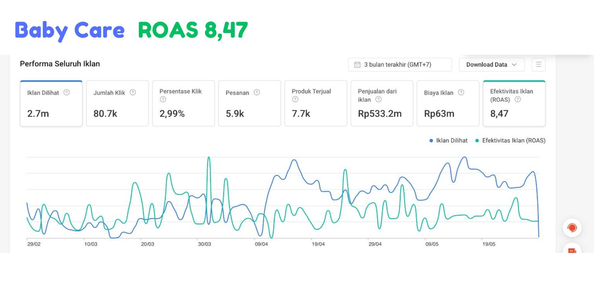Click the 30/03 axis date label

point(205,244)
